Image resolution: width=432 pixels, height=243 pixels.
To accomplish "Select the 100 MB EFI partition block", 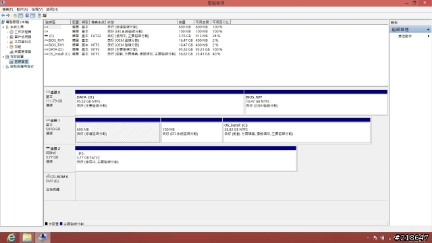I will (192, 130).
